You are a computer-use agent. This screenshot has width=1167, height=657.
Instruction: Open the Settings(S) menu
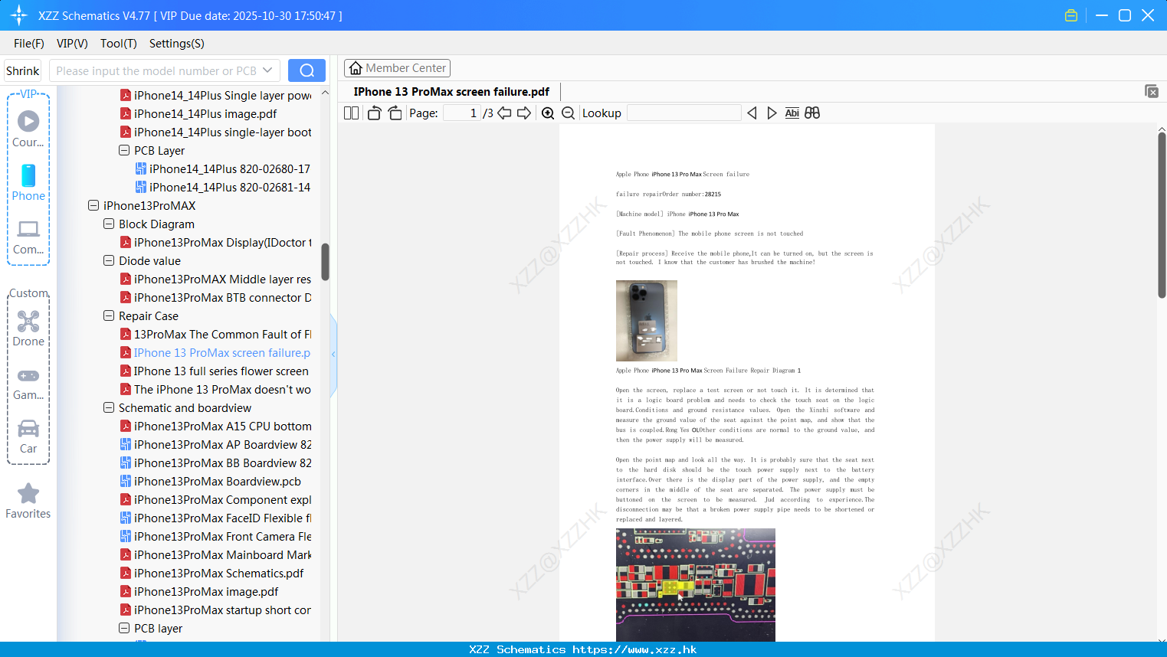(x=177, y=44)
